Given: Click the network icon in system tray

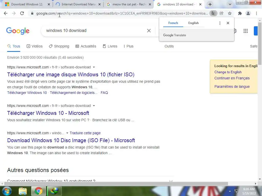Looking at the screenshot, I should point(236,191).
